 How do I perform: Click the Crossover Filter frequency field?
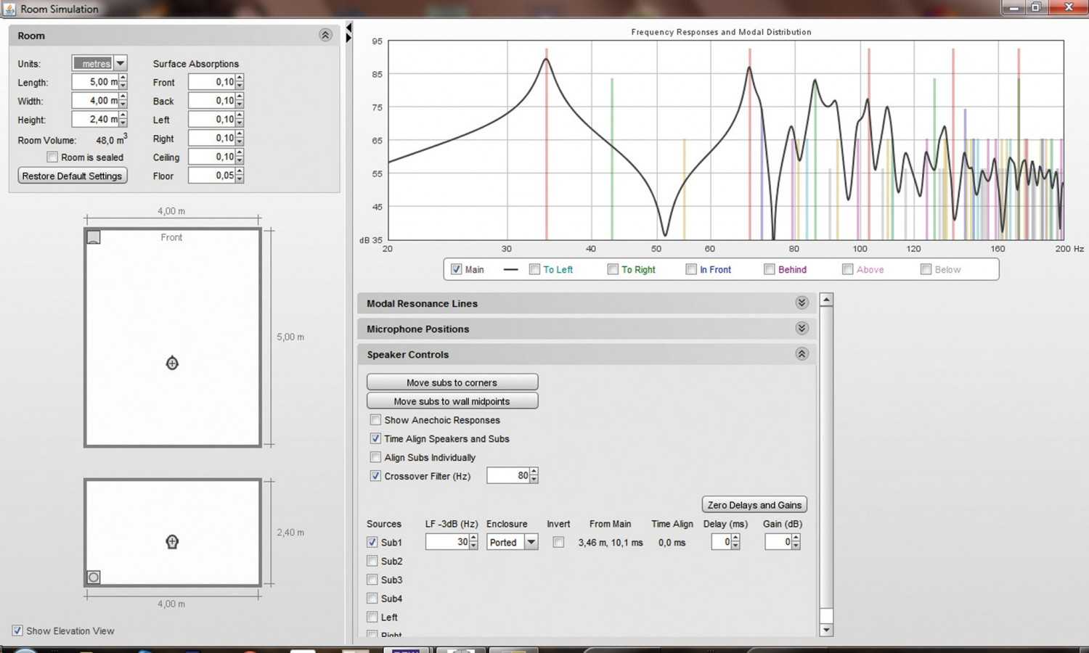pos(508,476)
